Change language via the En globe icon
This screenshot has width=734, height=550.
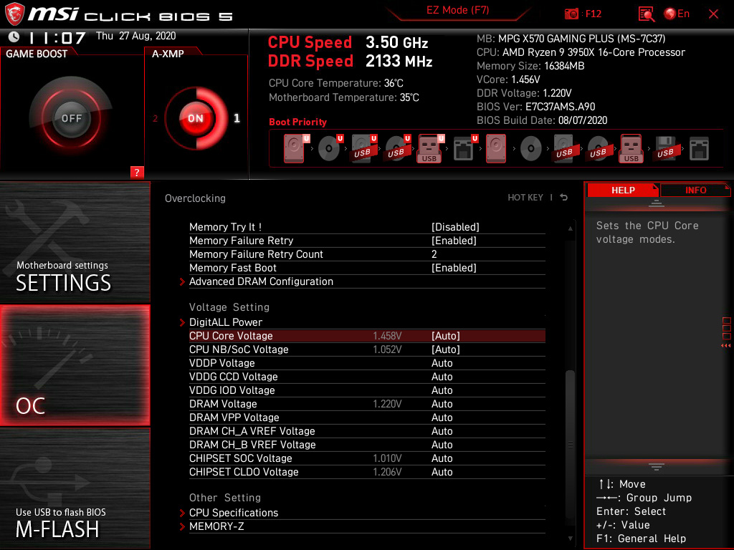tap(677, 14)
